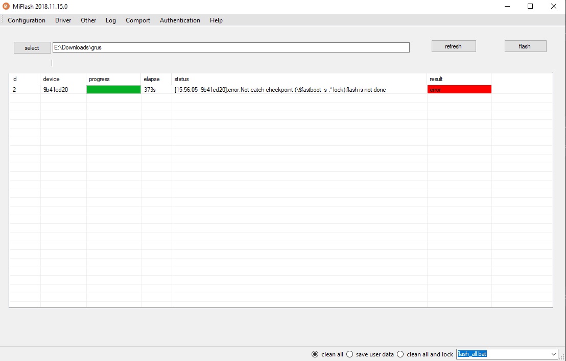Image resolution: width=566 pixels, height=361 pixels.
Task: Click the refresh button
Action: [454, 46]
